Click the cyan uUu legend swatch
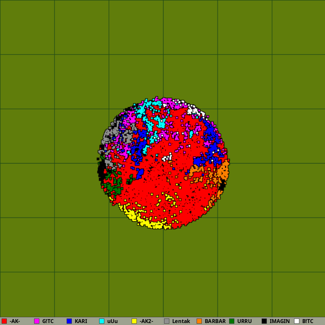325x325 pixels. click(102, 321)
